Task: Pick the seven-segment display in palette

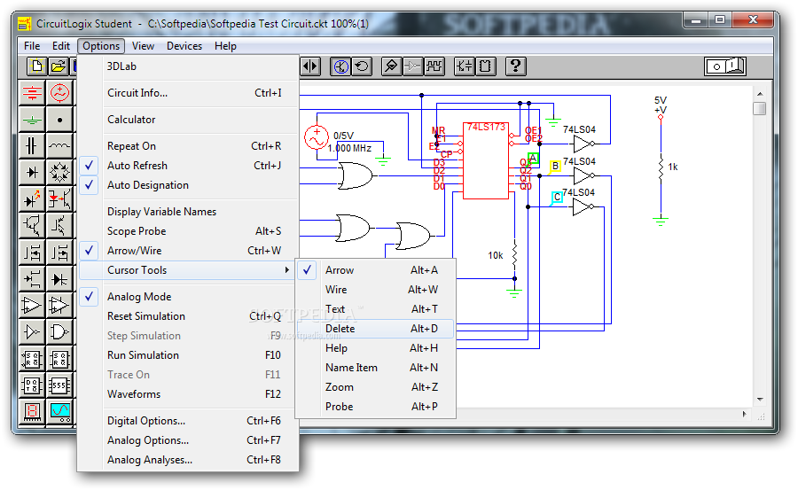Action: coord(32,412)
